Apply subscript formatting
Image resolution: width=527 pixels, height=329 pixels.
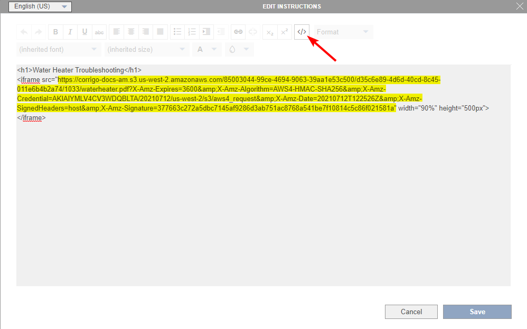pyautogui.click(x=270, y=32)
